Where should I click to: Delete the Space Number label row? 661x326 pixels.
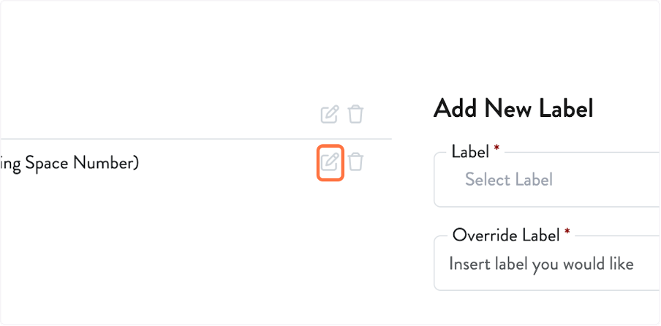click(x=355, y=162)
